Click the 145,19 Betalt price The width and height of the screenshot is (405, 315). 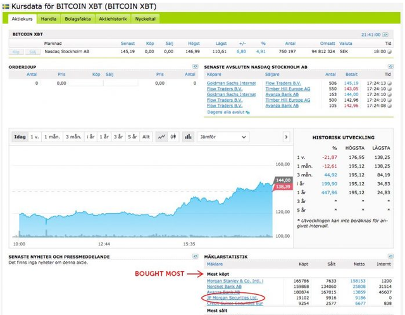tap(351, 83)
